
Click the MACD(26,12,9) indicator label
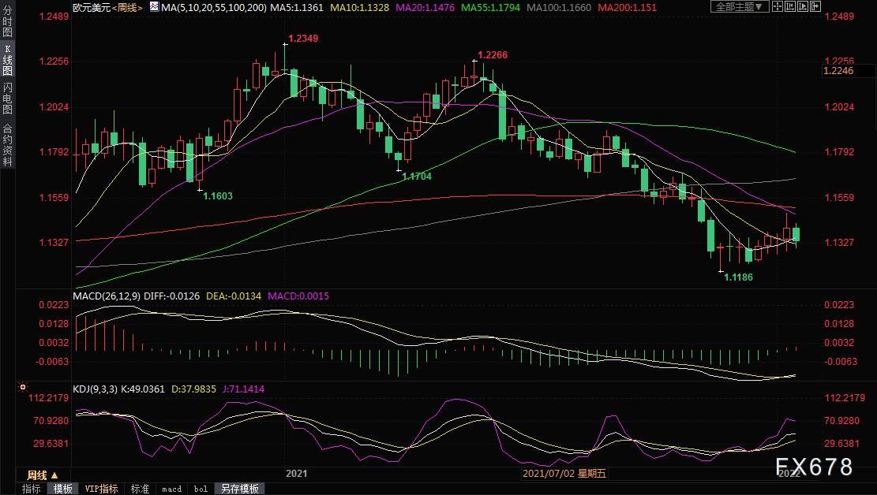click(107, 296)
